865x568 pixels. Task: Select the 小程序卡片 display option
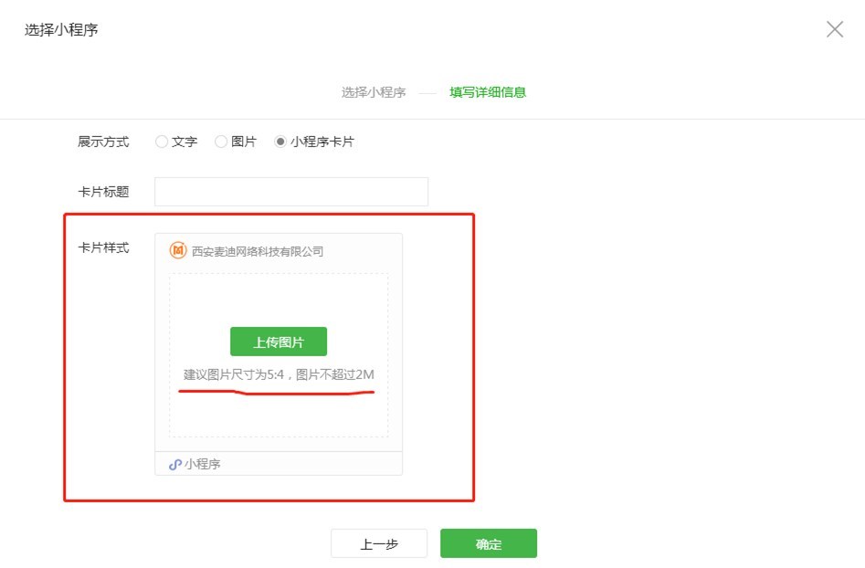[282, 142]
